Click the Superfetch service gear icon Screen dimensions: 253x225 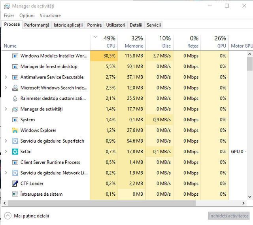[15, 141]
